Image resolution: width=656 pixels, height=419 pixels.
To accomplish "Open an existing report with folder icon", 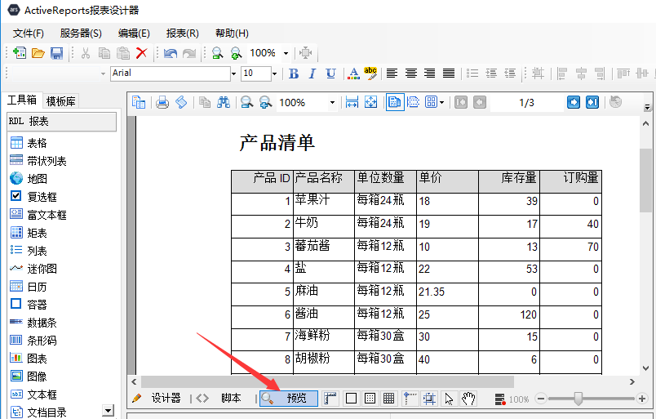I will coord(38,53).
